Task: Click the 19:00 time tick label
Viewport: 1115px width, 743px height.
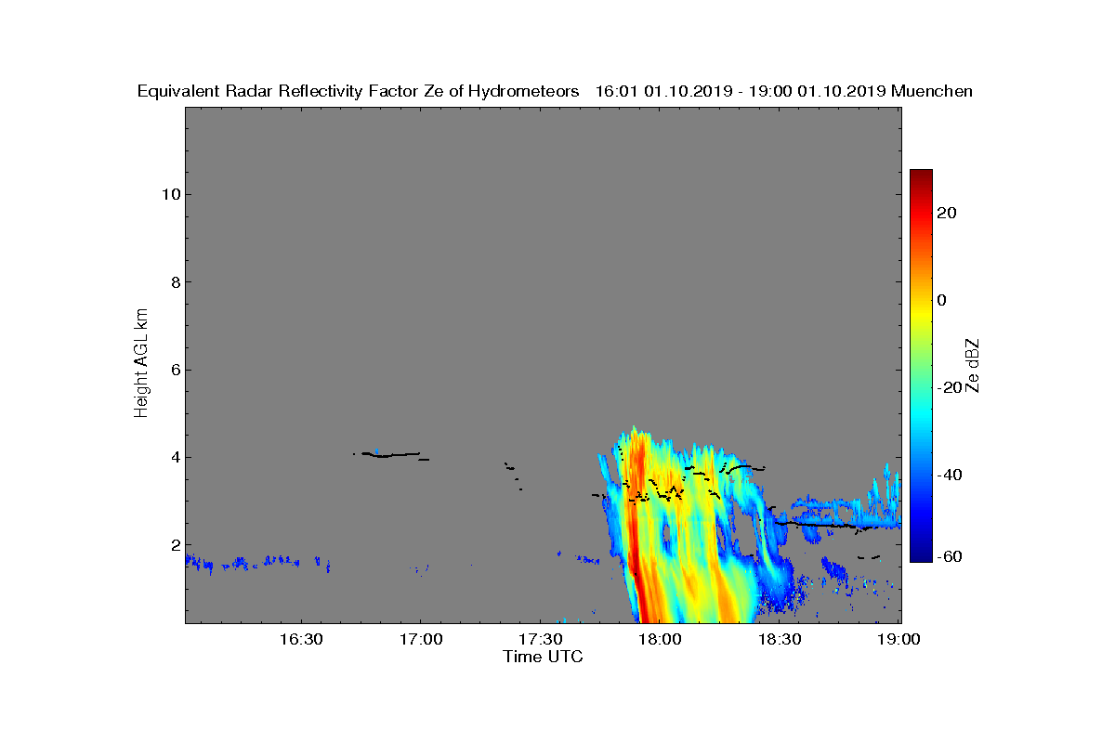Action: click(899, 639)
